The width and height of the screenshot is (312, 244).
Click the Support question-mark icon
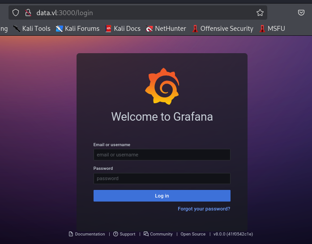pyautogui.click(x=115, y=234)
